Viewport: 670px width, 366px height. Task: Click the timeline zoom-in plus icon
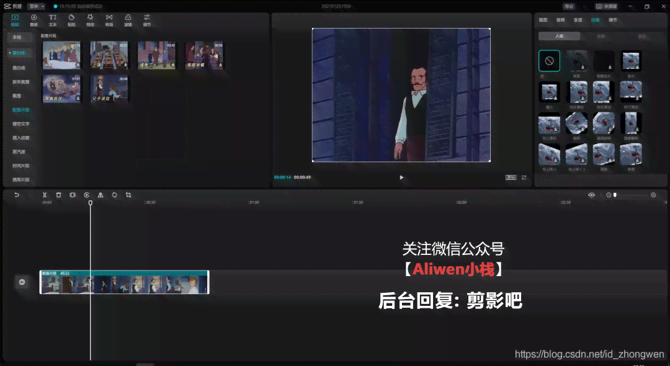[x=653, y=195]
